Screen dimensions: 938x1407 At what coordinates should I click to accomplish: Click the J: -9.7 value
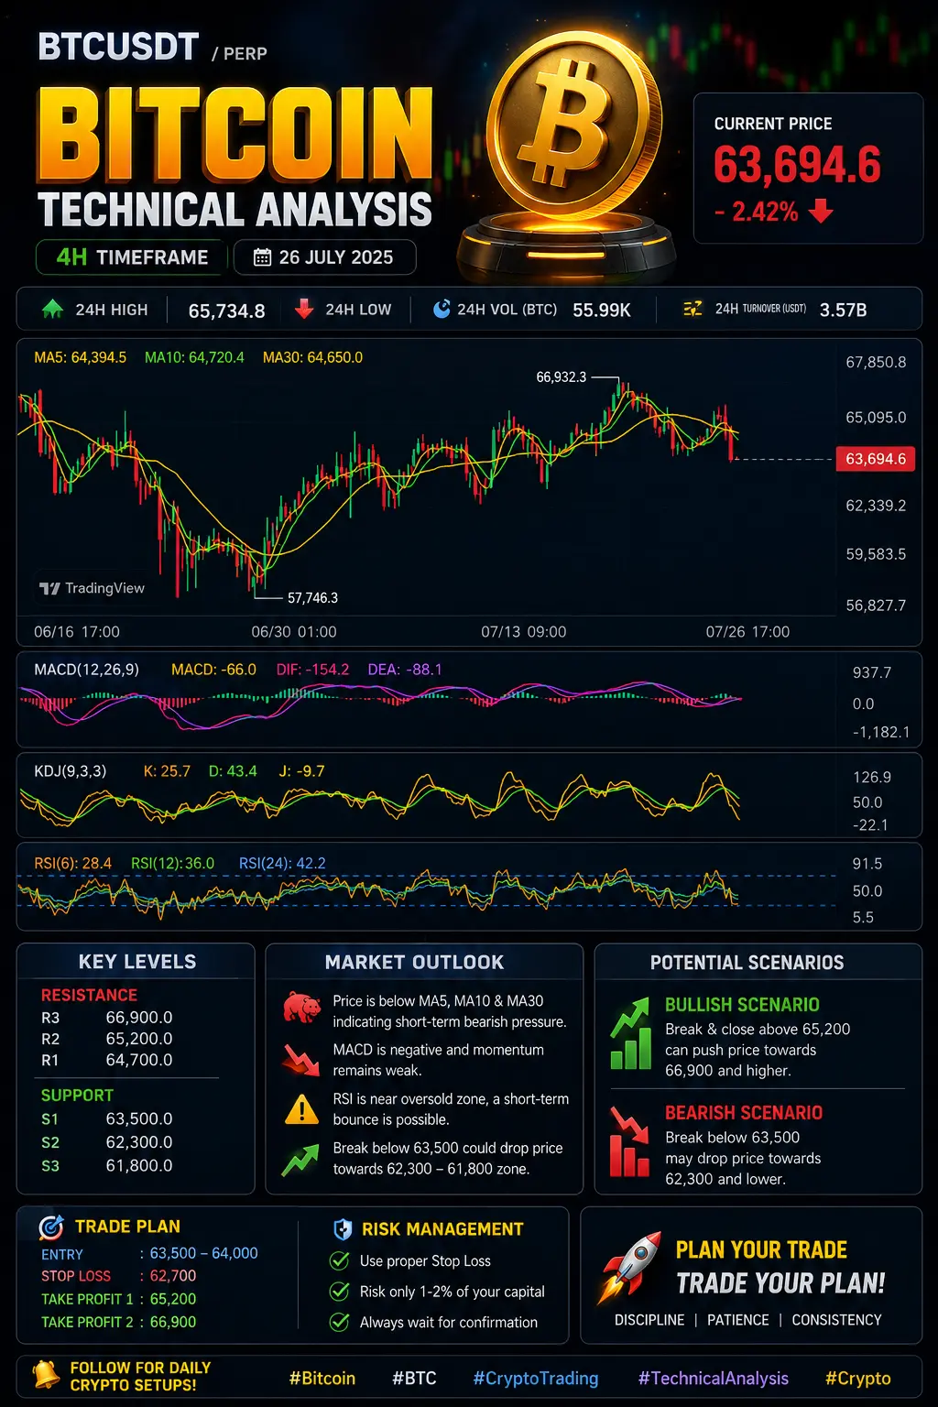pos(301,771)
